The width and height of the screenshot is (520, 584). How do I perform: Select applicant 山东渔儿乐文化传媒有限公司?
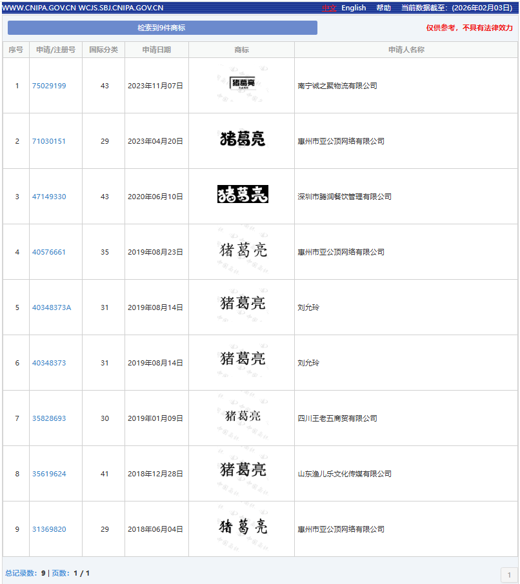coord(345,474)
